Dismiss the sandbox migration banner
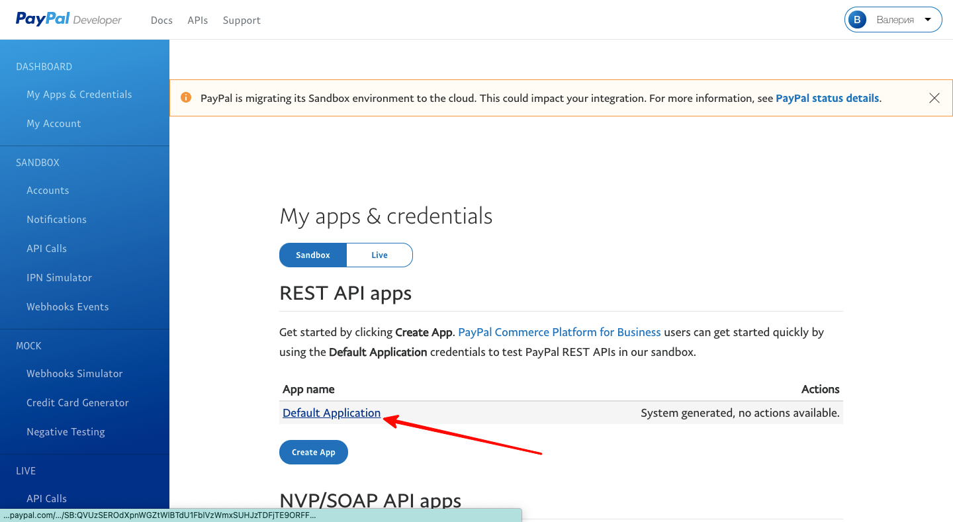This screenshot has height=522, width=953. pyautogui.click(x=934, y=98)
